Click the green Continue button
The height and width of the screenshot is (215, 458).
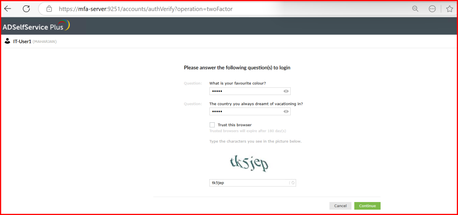click(368, 206)
